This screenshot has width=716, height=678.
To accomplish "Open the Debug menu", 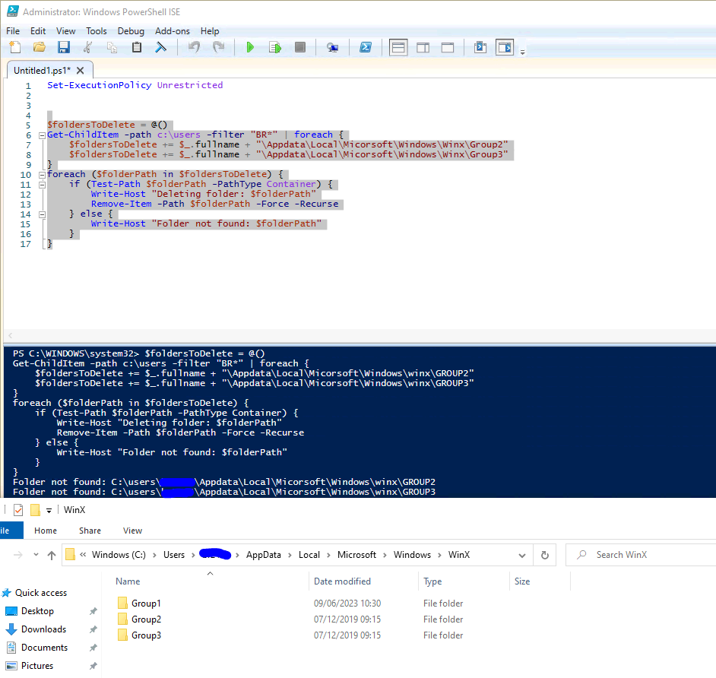I will tap(131, 31).
